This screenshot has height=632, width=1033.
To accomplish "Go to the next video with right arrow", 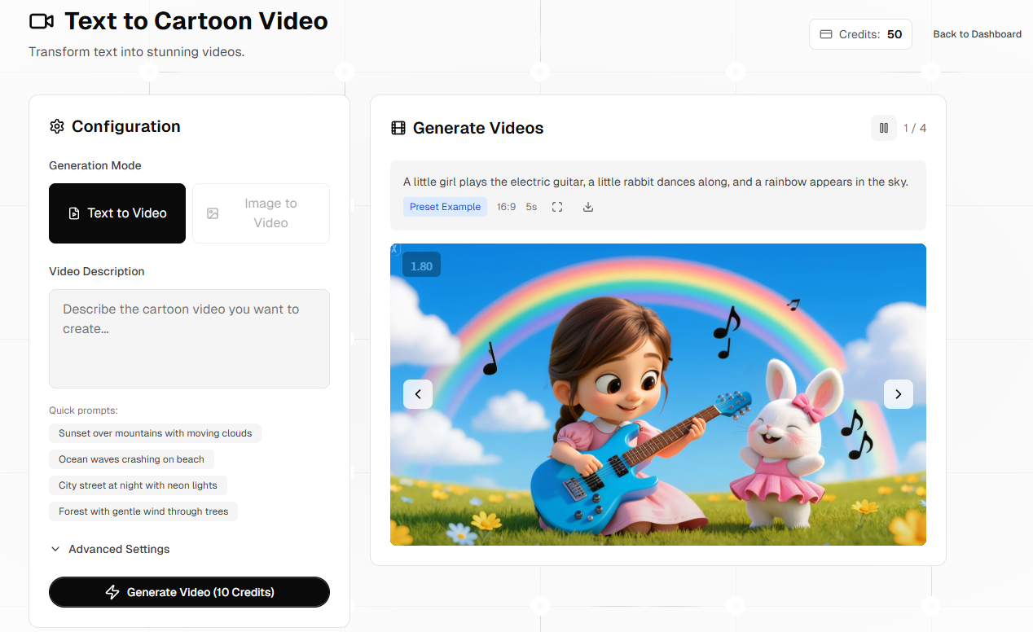I will (x=899, y=394).
